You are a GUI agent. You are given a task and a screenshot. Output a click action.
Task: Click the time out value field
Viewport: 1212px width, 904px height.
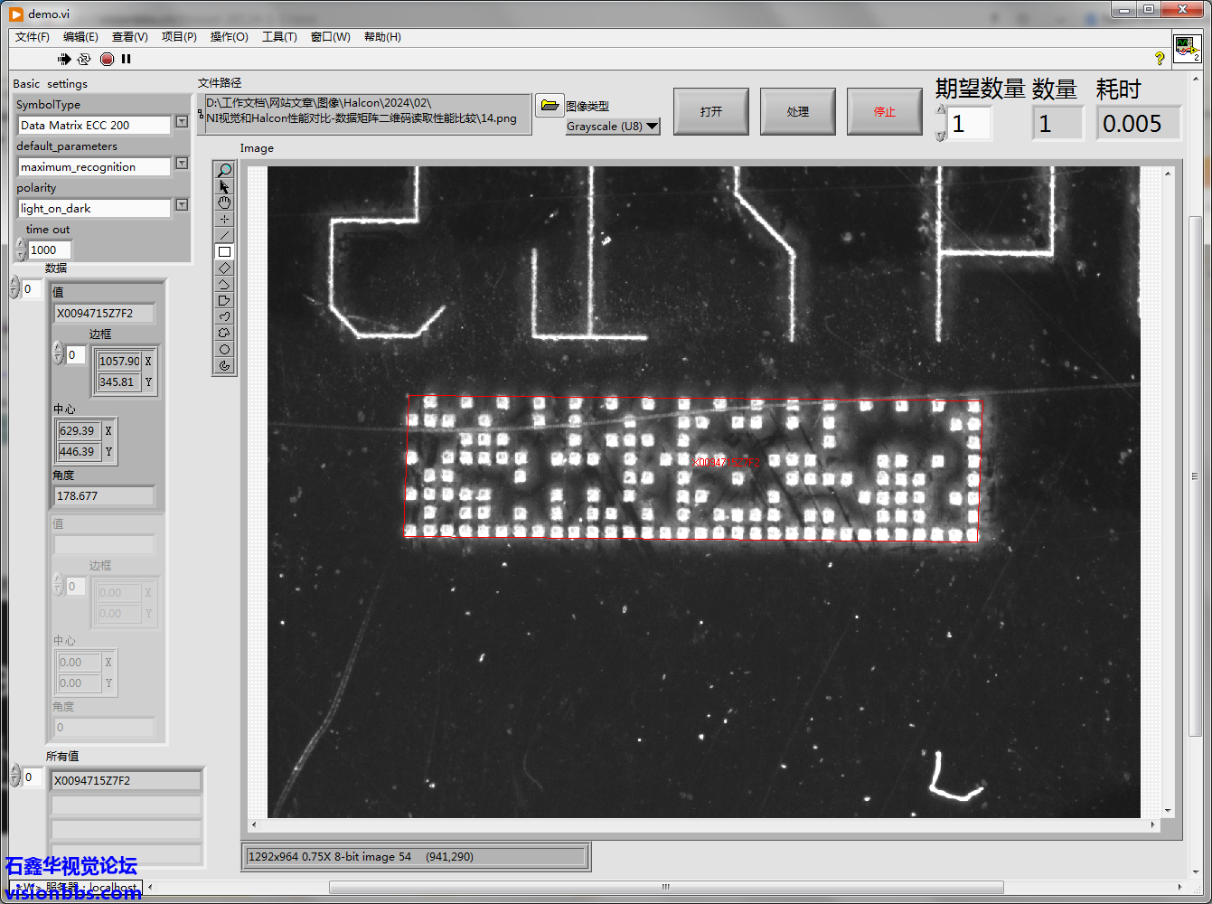click(x=49, y=250)
